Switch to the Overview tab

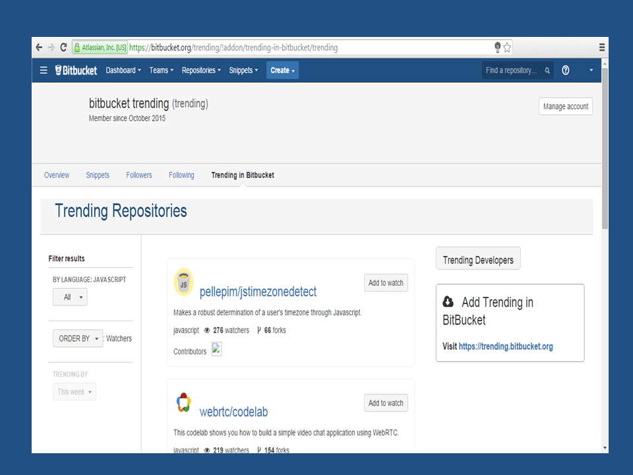coord(57,175)
